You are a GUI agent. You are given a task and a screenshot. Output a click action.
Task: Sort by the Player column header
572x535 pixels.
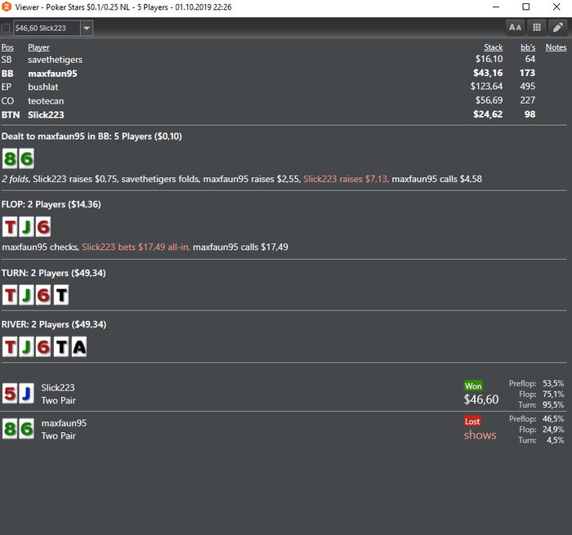[38, 47]
